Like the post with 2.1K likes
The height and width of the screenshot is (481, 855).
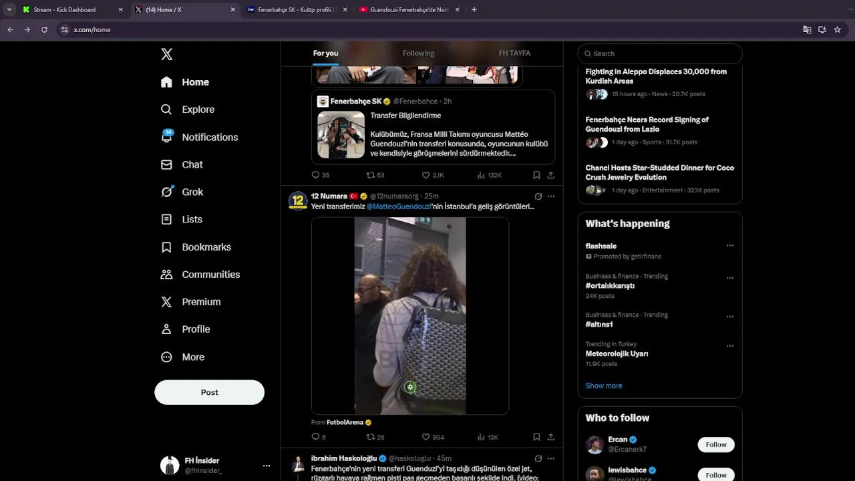tap(433, 175)
